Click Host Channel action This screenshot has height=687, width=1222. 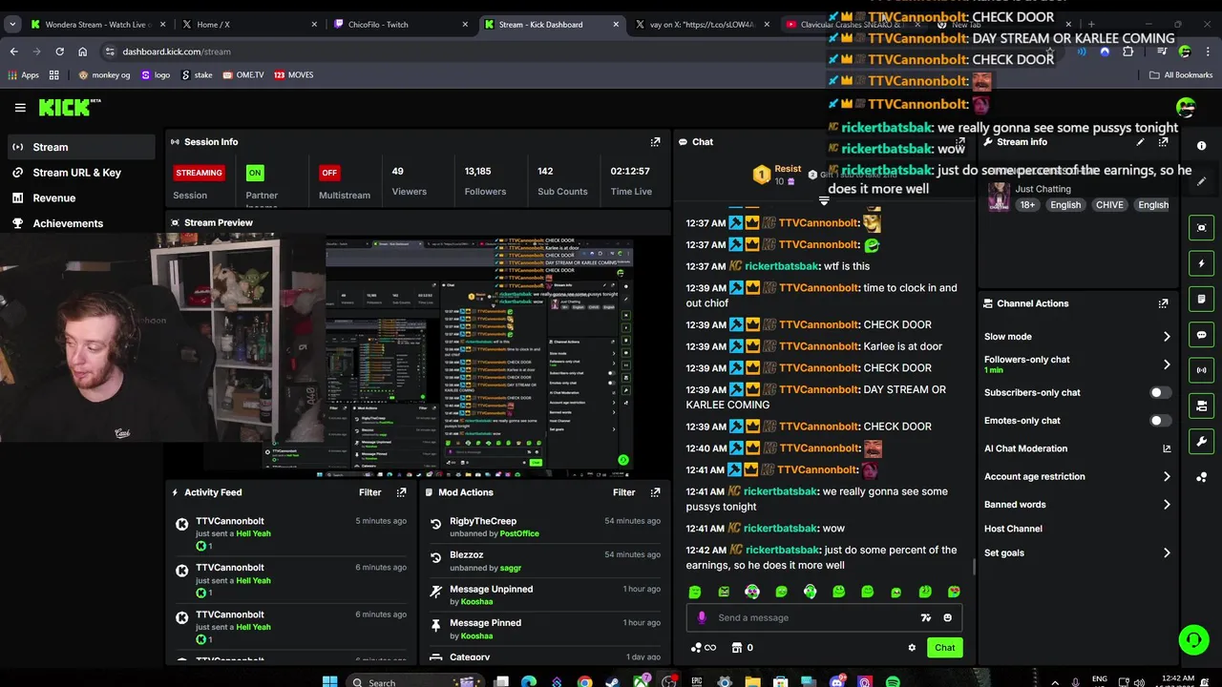[x=1013, y=529]
